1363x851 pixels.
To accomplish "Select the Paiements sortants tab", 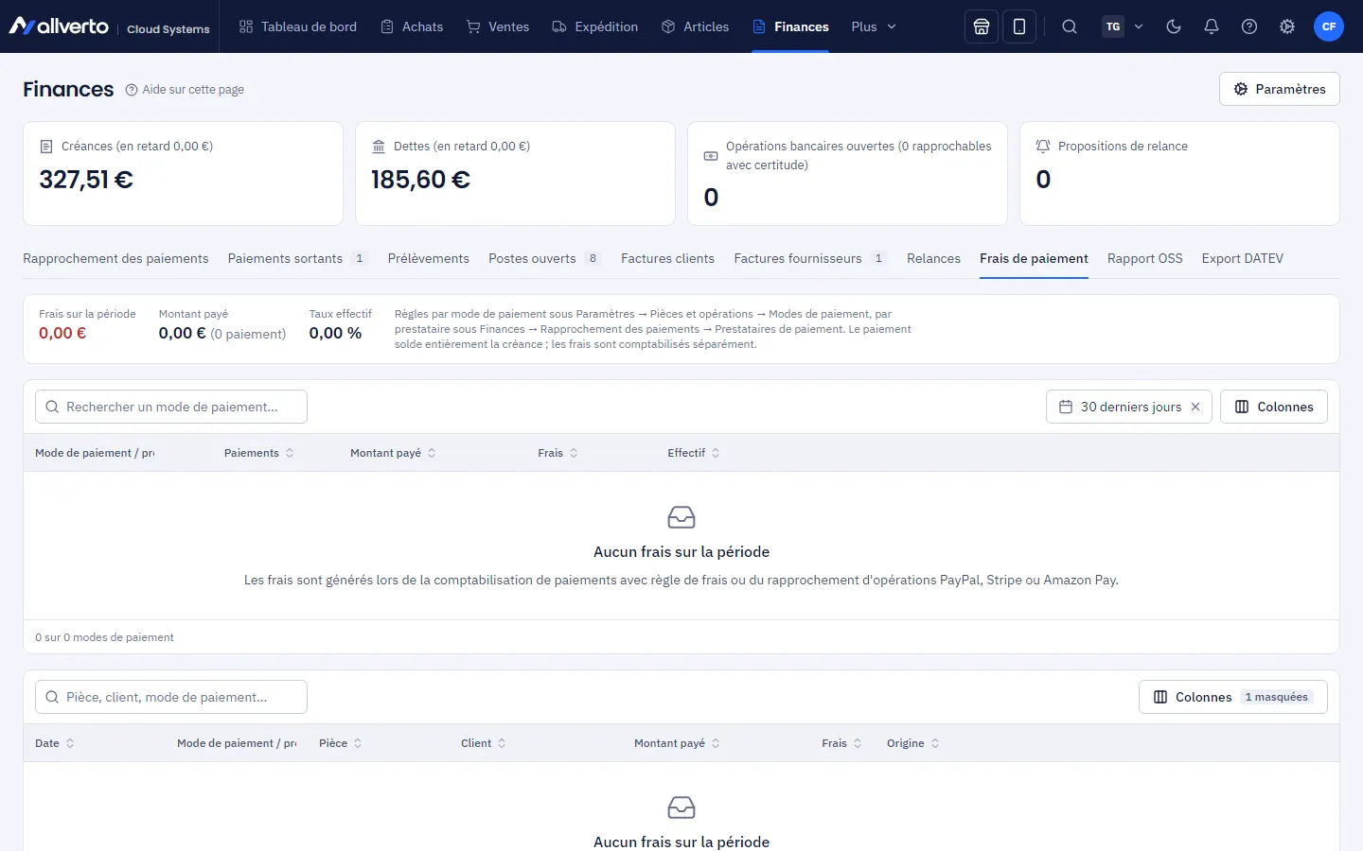I will 297,258.
